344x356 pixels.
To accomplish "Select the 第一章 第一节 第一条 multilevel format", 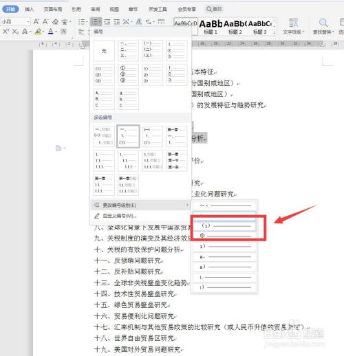I will click(177, 161).
